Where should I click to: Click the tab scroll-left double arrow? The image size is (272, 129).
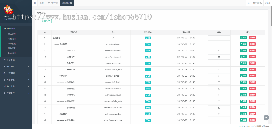coord(35,3)
